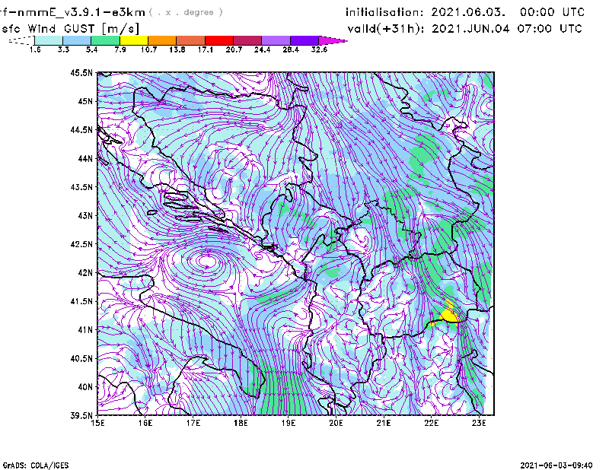Click the violet 28.4–32.6 legend swatch
Viewport: 609px width, 470px height.
pos(304,40)
